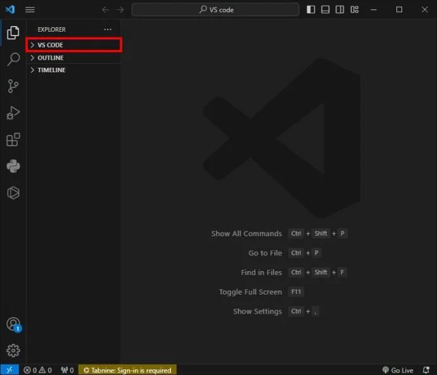Open the Run and Debug view
437x375 pixels.
coord(13,113)
